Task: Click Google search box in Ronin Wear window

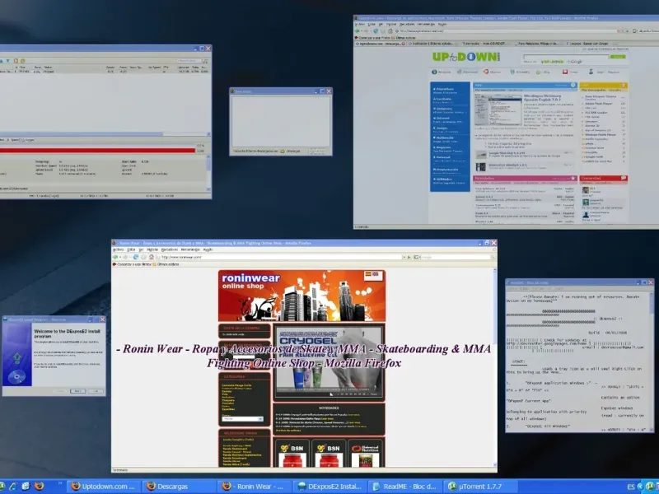Action: point(456,257)
